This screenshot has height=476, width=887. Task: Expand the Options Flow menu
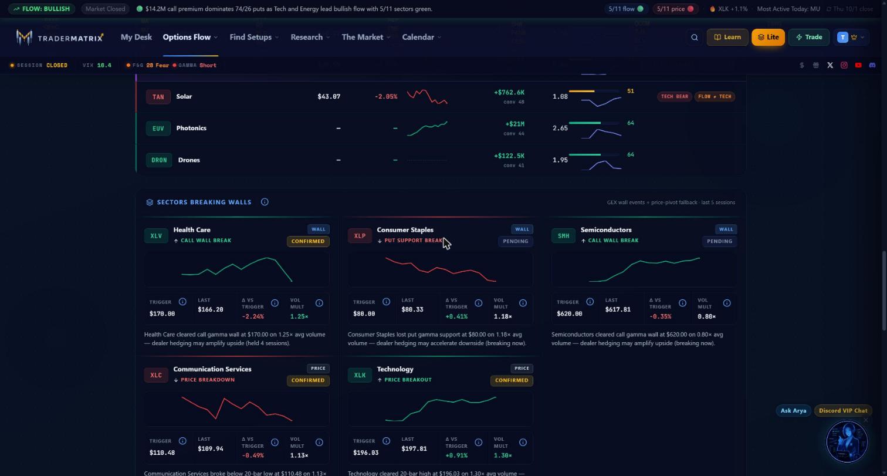(x=190, y=37)
